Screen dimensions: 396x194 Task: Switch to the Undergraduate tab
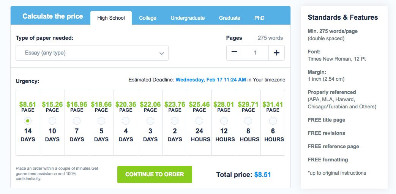(x=188, y=18)
